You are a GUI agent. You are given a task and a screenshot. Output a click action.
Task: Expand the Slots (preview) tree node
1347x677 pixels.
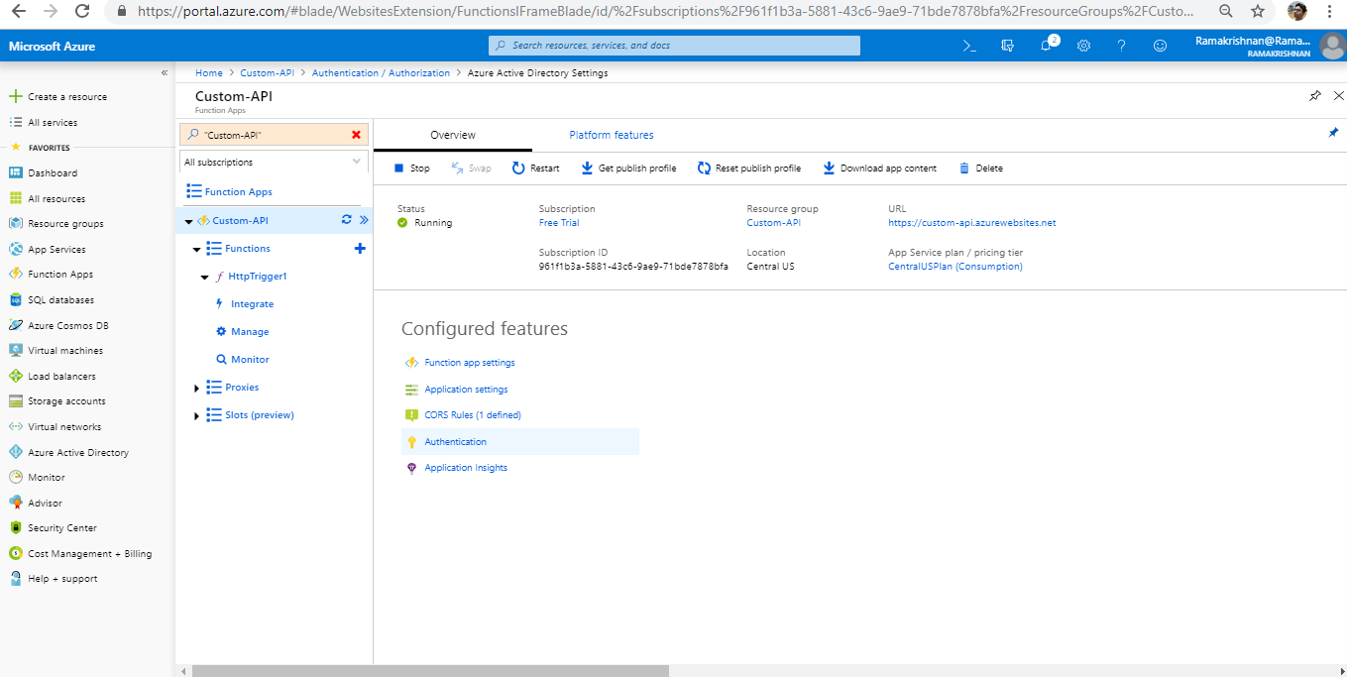pos(196,415)
